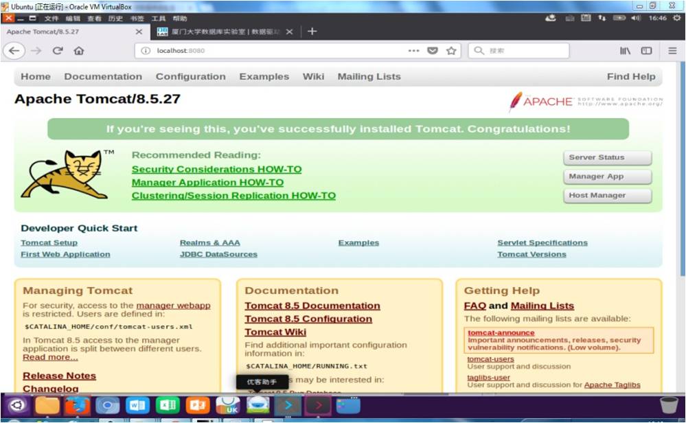Open Documentation in the nav bar
Screen dimensions: 686x423
[103, 76]
